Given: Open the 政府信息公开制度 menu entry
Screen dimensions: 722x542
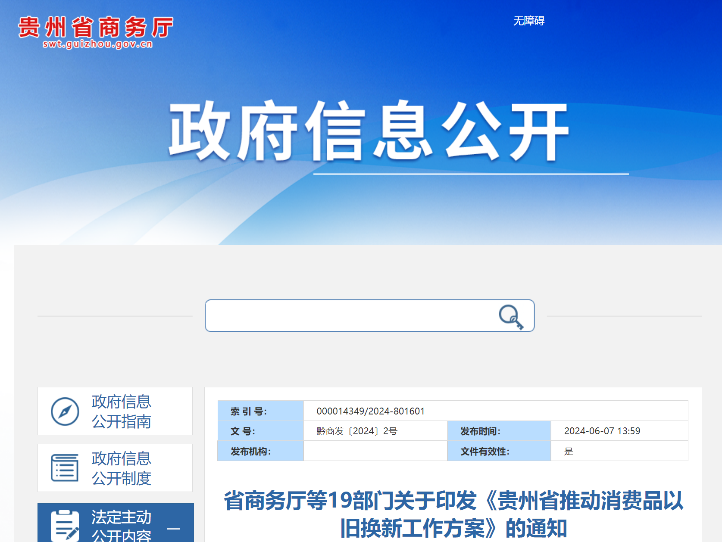Looking at the screenshot, I should pos(121,468).
